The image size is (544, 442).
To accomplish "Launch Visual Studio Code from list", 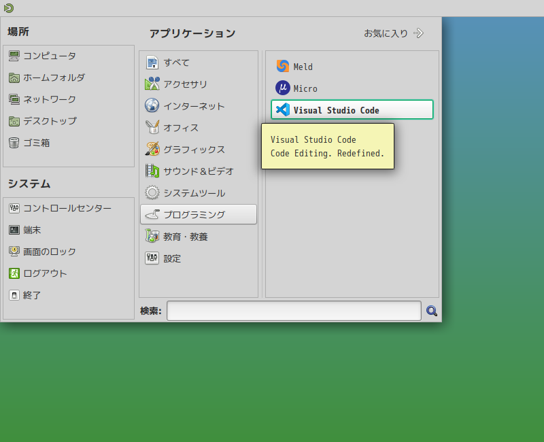I will [352, 109].
